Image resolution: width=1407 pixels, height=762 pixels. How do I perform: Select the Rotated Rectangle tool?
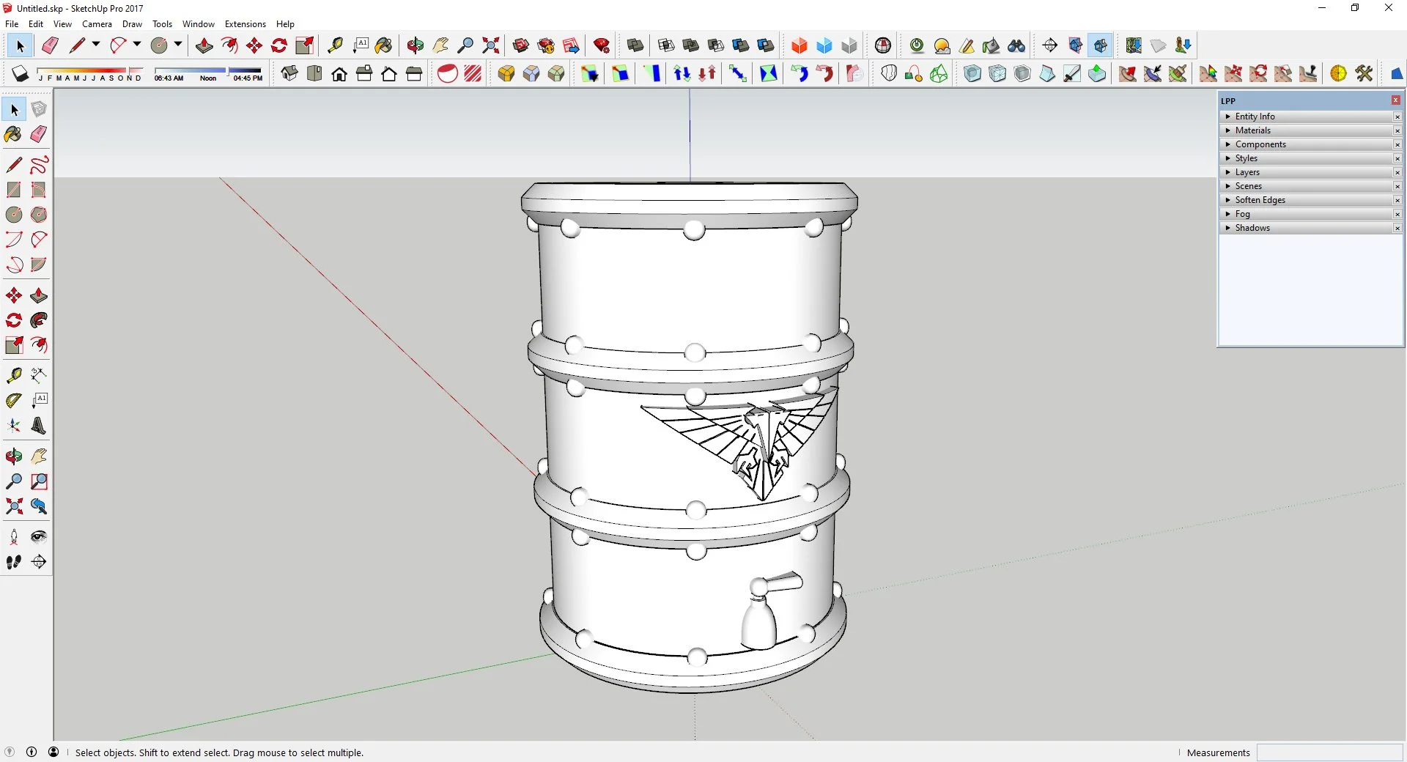(39, 190)
